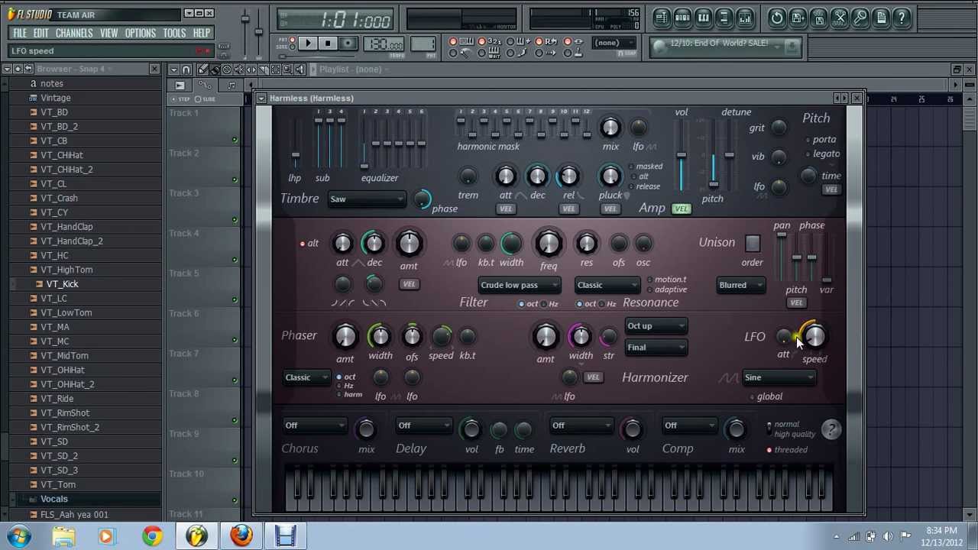Image resolution: width=978 pixels, height=550 pixels.
Task: Open the audio editor scissors icon
Action: click(x=840, y=18)
